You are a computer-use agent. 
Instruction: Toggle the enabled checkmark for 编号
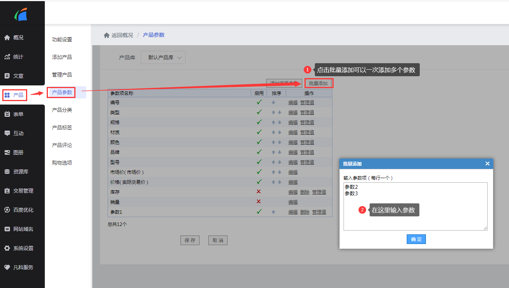(x=259, y=102)
